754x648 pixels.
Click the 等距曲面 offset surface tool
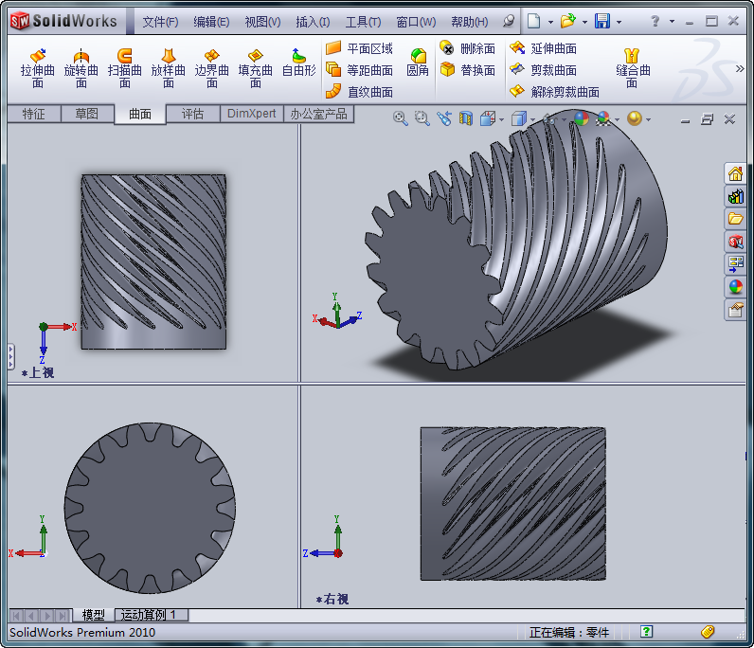tap(359, 70)
